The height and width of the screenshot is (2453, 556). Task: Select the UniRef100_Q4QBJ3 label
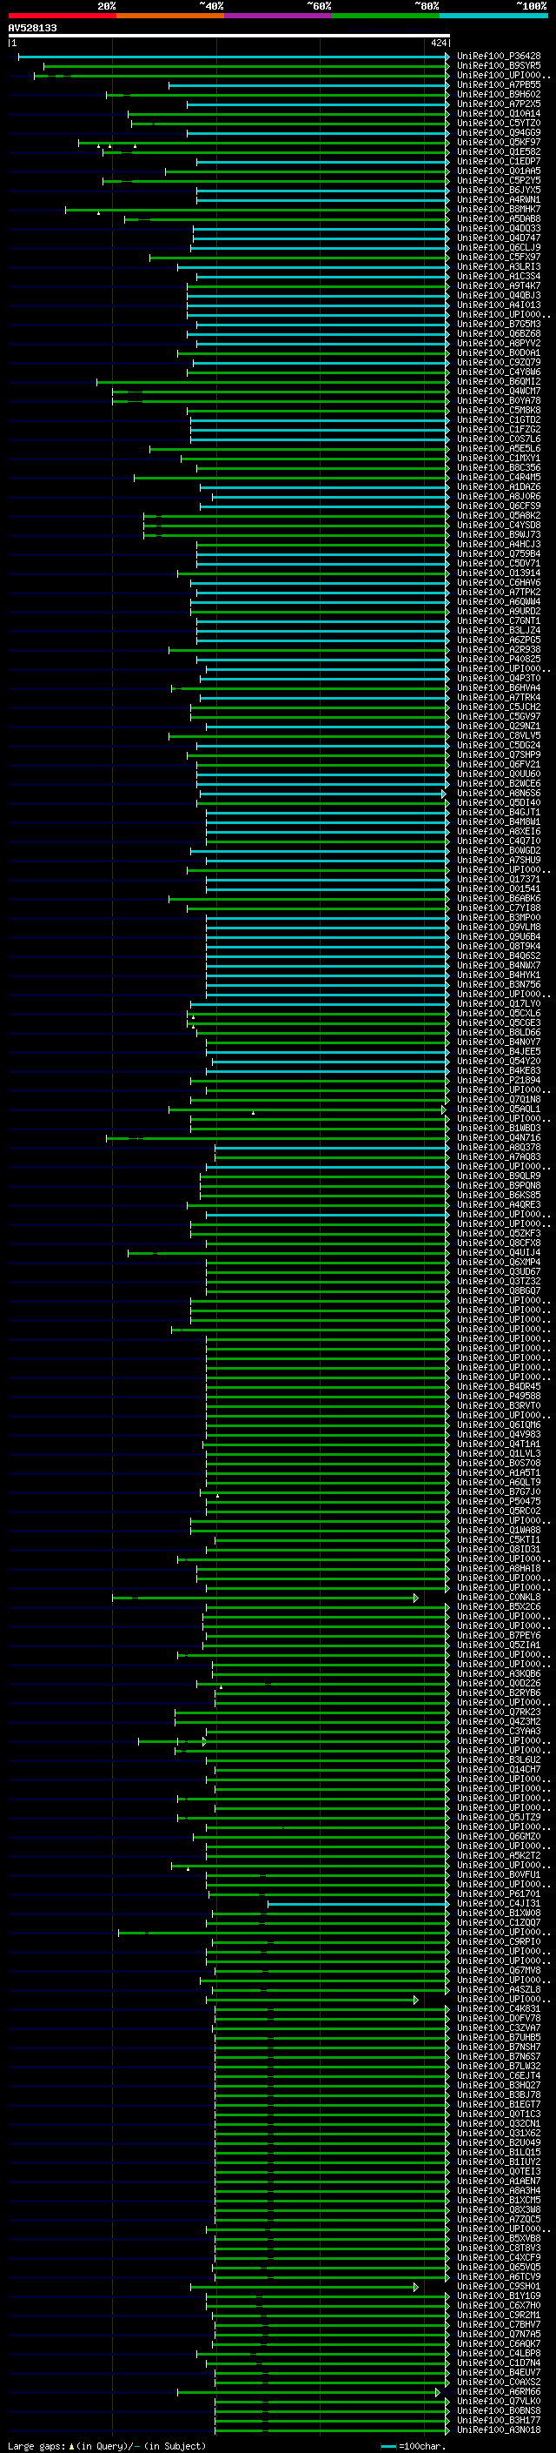(x=499, y=296)
